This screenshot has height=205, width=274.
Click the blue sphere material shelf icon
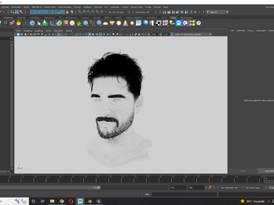point(146,23)
